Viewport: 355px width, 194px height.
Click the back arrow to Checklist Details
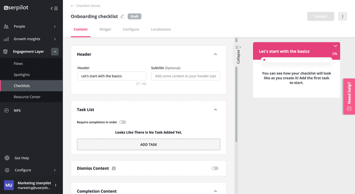[x=72, y=6]
